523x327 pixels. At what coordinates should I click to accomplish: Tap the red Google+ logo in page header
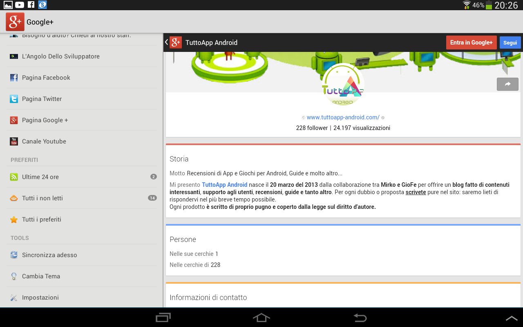(x=176, y=43)
